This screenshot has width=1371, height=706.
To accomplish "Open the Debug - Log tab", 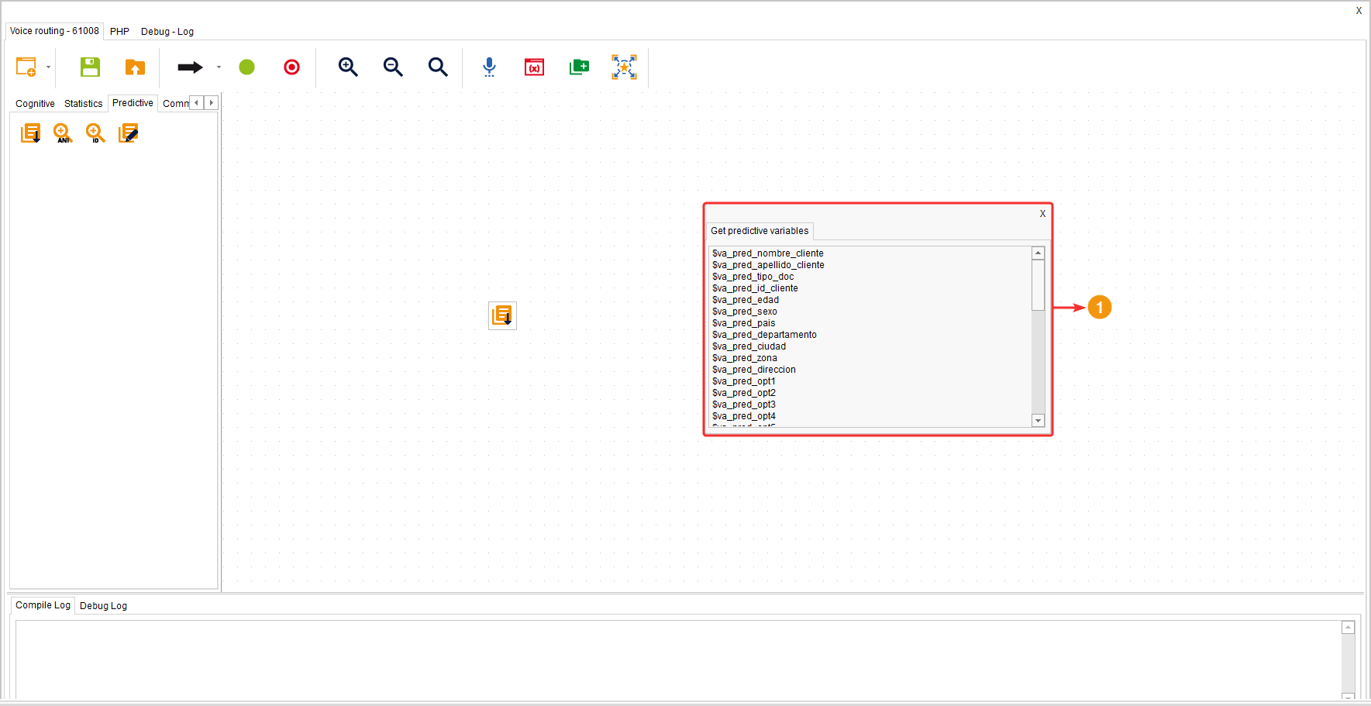I will click(x=167, y=32).
